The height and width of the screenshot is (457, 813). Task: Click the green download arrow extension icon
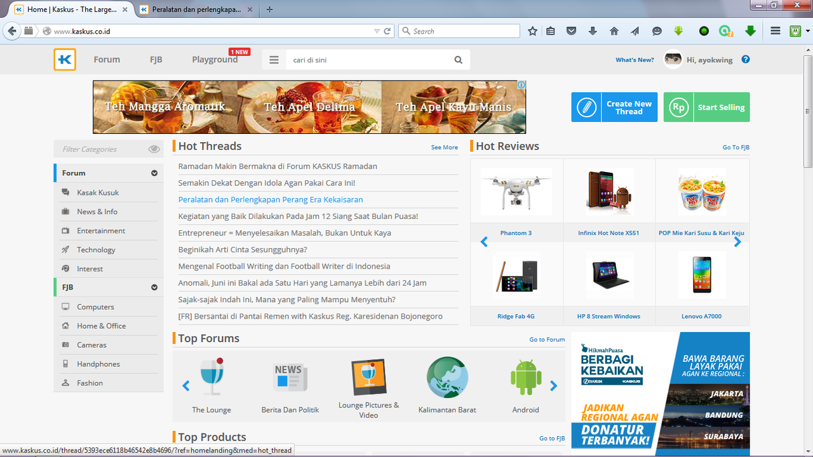751,30
